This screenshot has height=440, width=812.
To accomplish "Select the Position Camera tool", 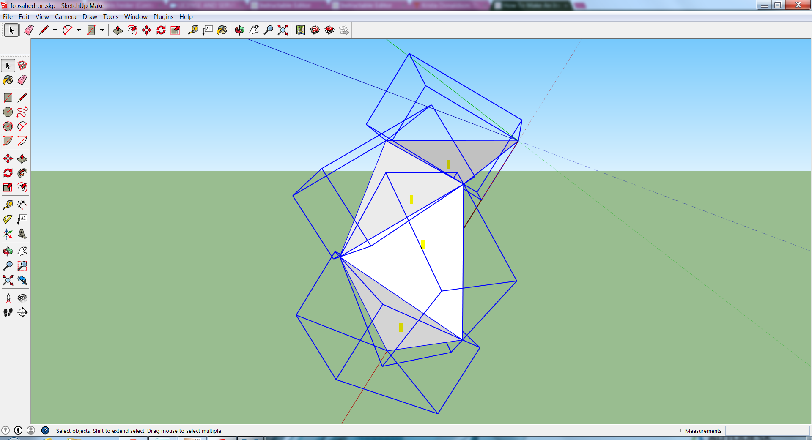I will [8, 298].
